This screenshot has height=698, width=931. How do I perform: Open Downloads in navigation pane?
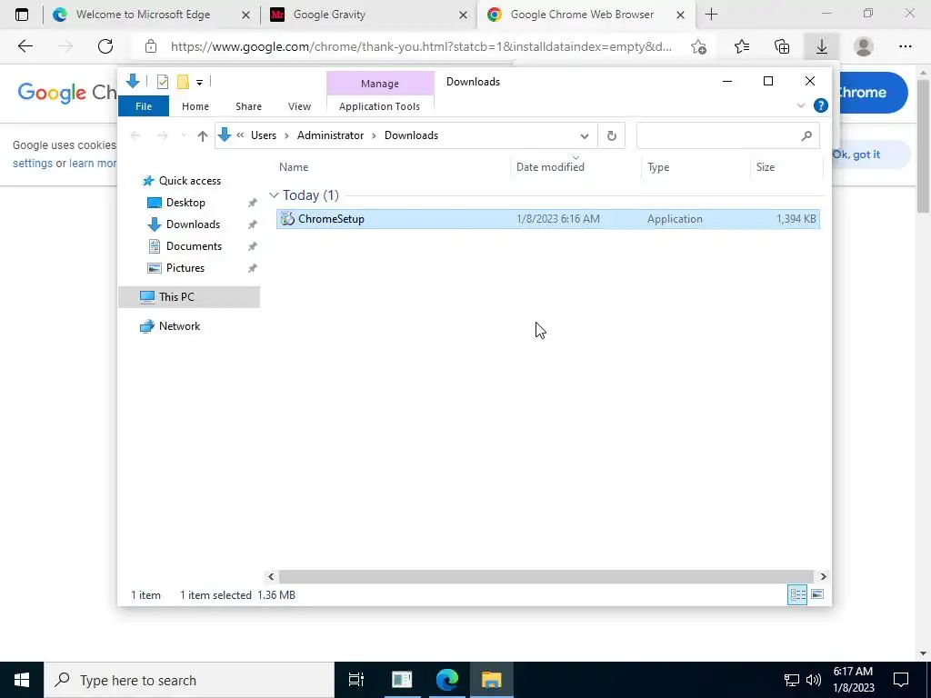click(193, 224)
